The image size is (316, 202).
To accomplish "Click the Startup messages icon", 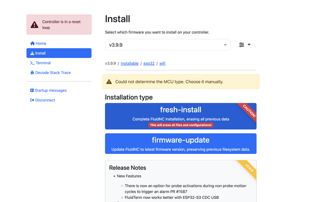I will [x=32, y=90].
